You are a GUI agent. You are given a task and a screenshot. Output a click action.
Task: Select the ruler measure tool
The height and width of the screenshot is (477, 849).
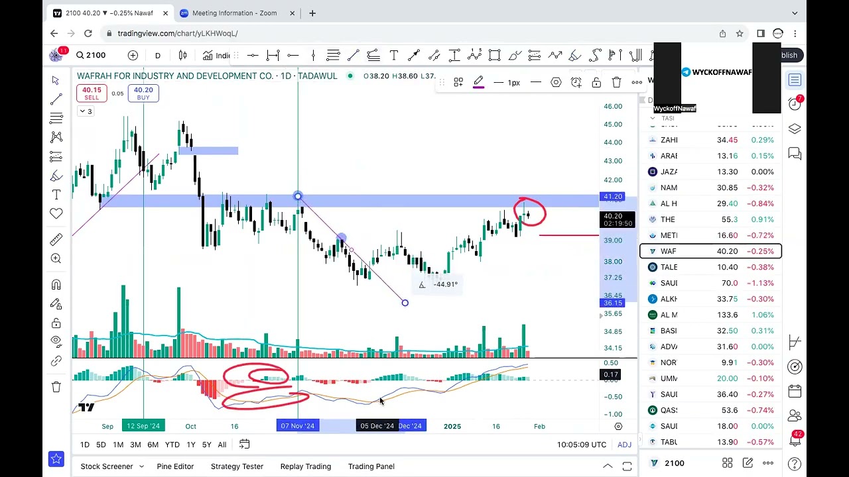click(x=56, y=239)
